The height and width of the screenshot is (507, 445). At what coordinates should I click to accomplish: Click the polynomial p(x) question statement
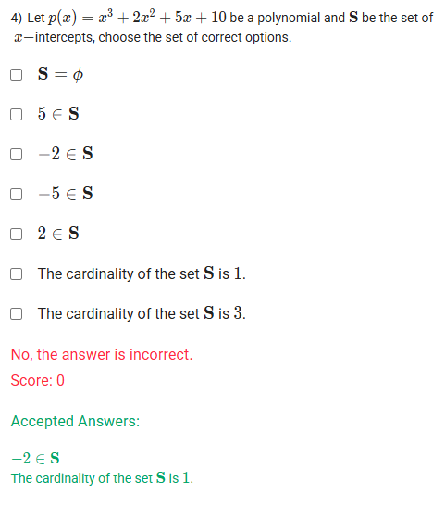222,27
